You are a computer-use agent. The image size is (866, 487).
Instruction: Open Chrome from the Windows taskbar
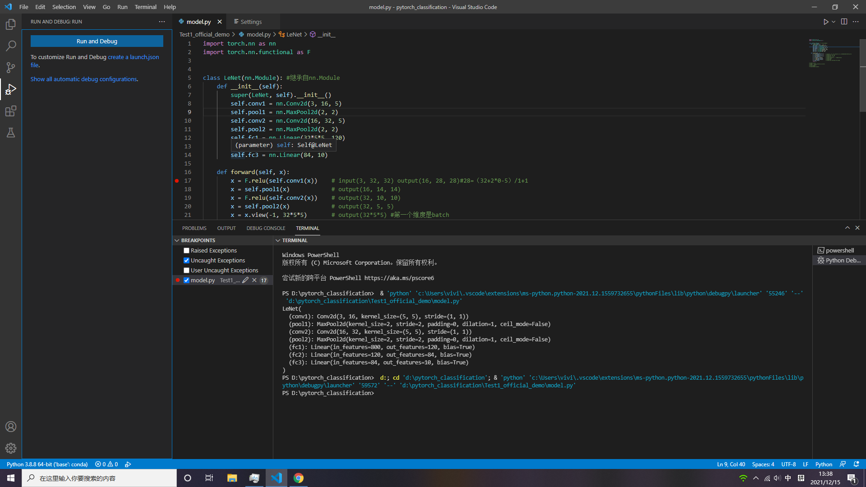coord(299,478)
